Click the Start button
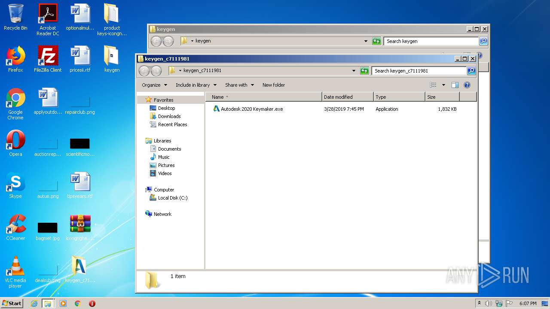This screenshot has width=550, height=309. (x=12, y=303)
